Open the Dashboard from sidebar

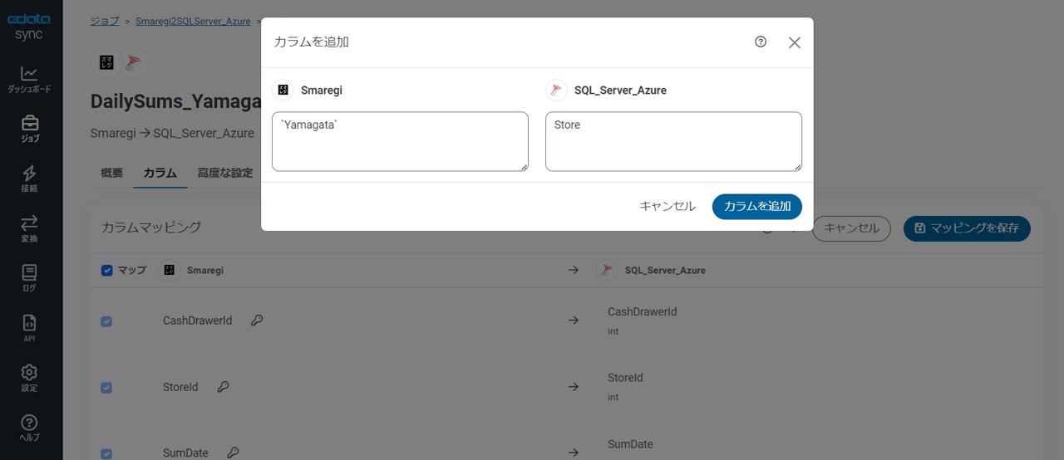(30, 80)
